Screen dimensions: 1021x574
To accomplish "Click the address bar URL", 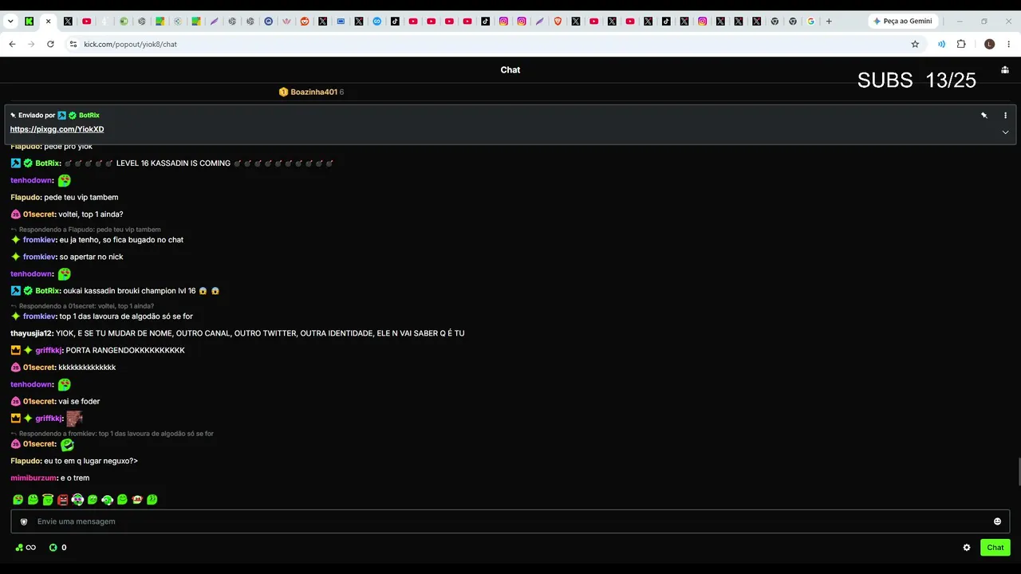I will click(x=130, y=45).
